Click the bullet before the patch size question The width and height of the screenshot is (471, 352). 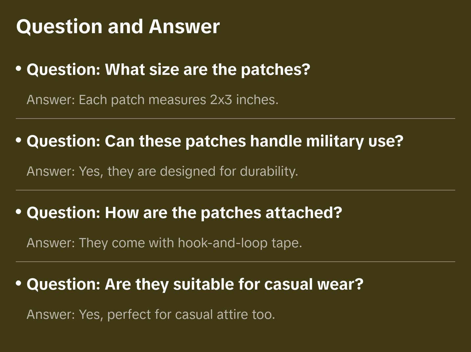pyautogui.click(x=19, y=68)
